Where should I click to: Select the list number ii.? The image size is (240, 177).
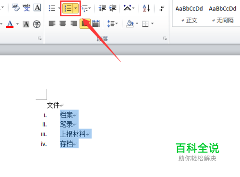click(45, 124)
